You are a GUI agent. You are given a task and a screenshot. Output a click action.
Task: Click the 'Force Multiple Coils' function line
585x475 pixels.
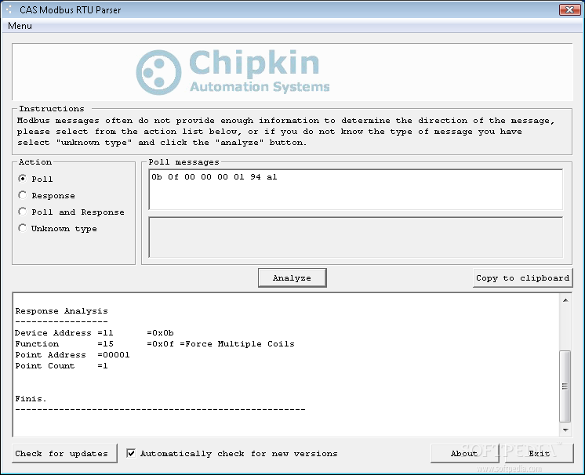point(154,344)
